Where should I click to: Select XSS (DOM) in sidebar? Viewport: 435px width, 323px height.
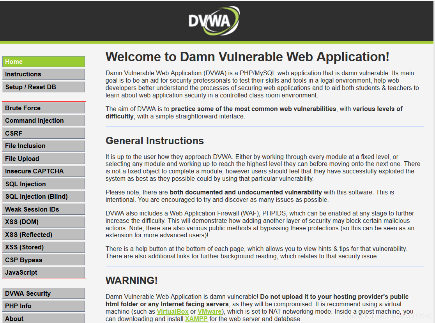pos(44,222)
